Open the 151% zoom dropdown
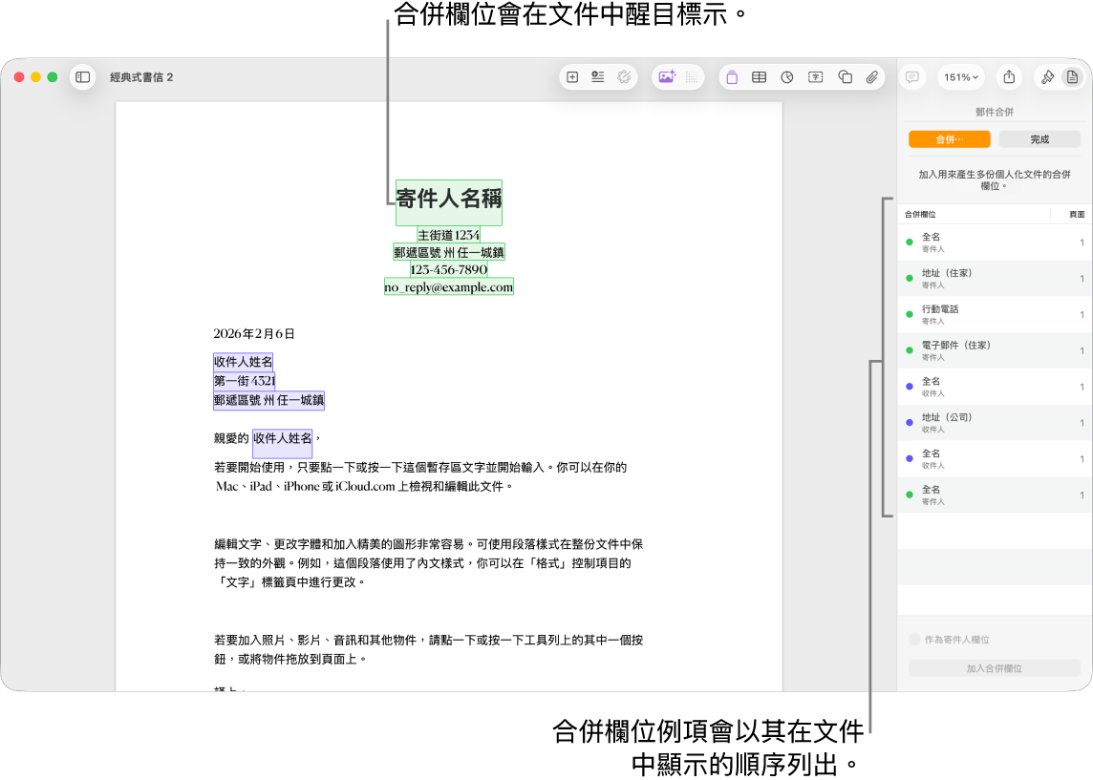 point(960,77)
